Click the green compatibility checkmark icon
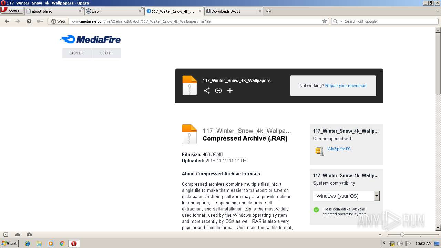 [x=316, y=209]
